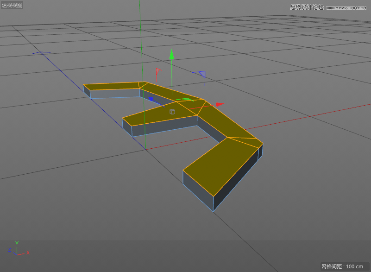Click the small blue arc marker on the upper-left grid

(41, 53)
